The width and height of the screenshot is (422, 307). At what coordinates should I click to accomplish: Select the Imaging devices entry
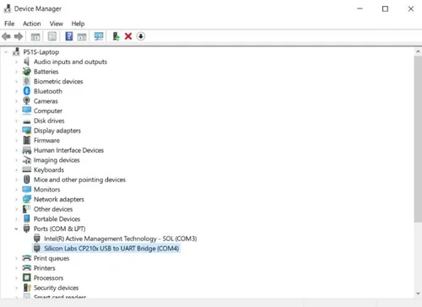(57, 159)
